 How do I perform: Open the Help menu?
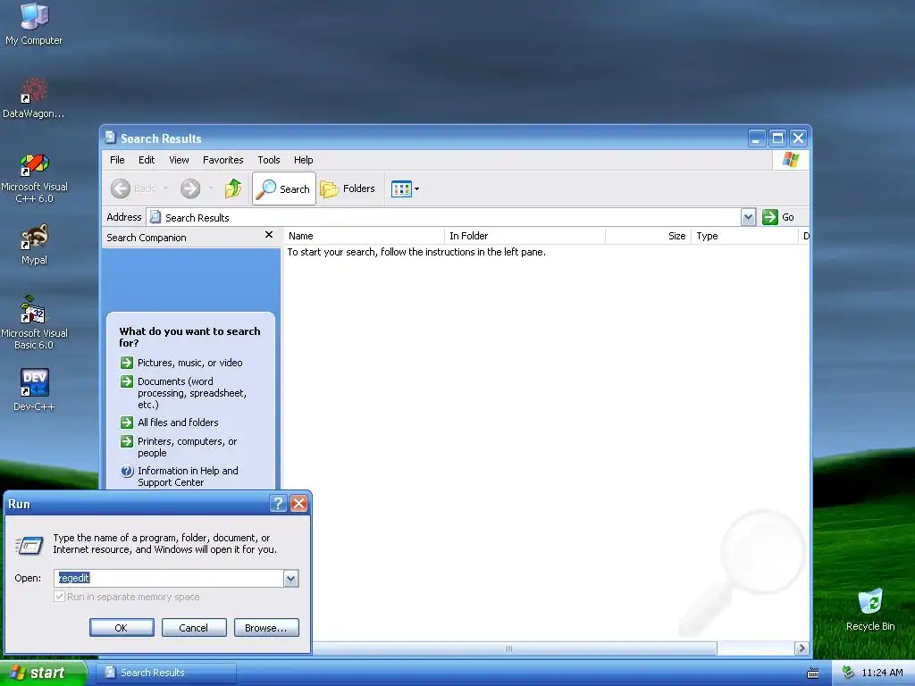(x=304, y=160)
